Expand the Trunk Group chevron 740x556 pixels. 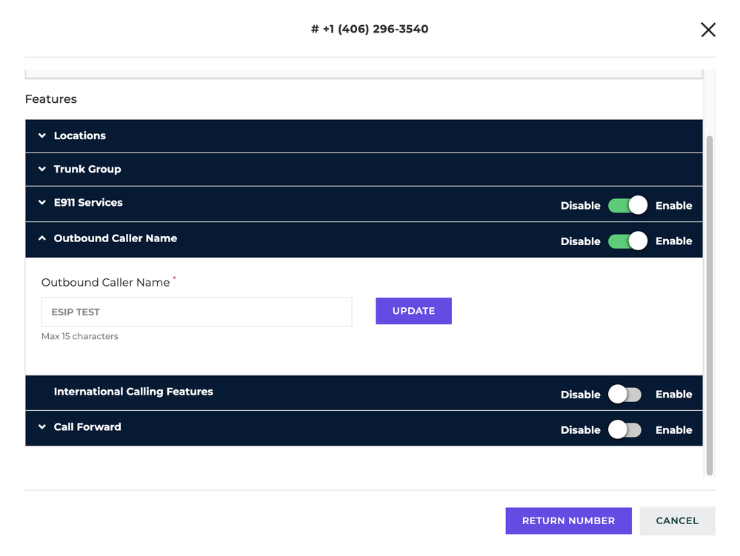click(x=42, y=169)
